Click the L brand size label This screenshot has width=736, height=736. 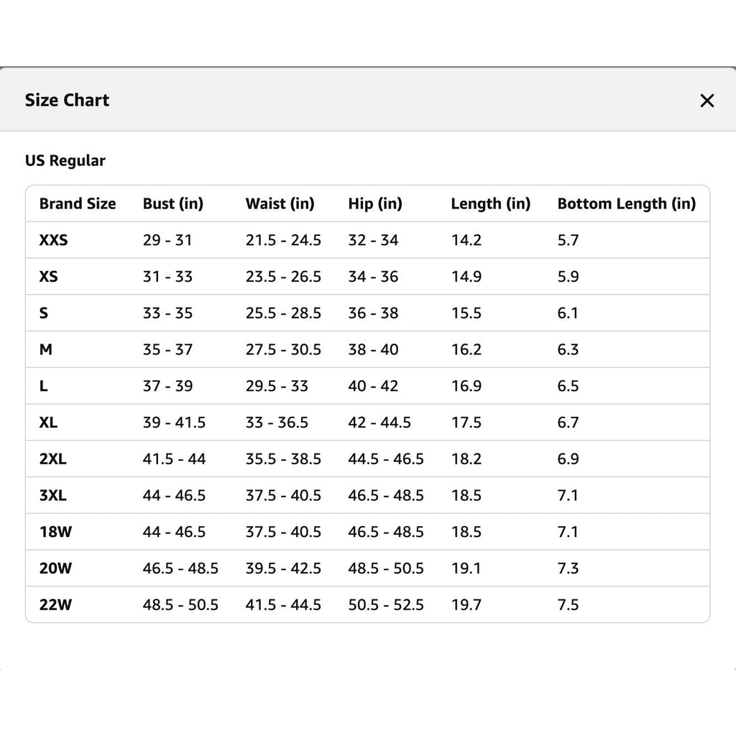pos(44,386)
